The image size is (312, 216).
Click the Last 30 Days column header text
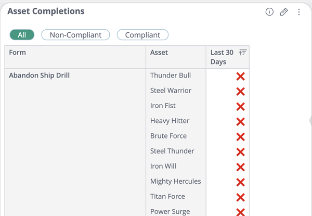tap(222, 57)
